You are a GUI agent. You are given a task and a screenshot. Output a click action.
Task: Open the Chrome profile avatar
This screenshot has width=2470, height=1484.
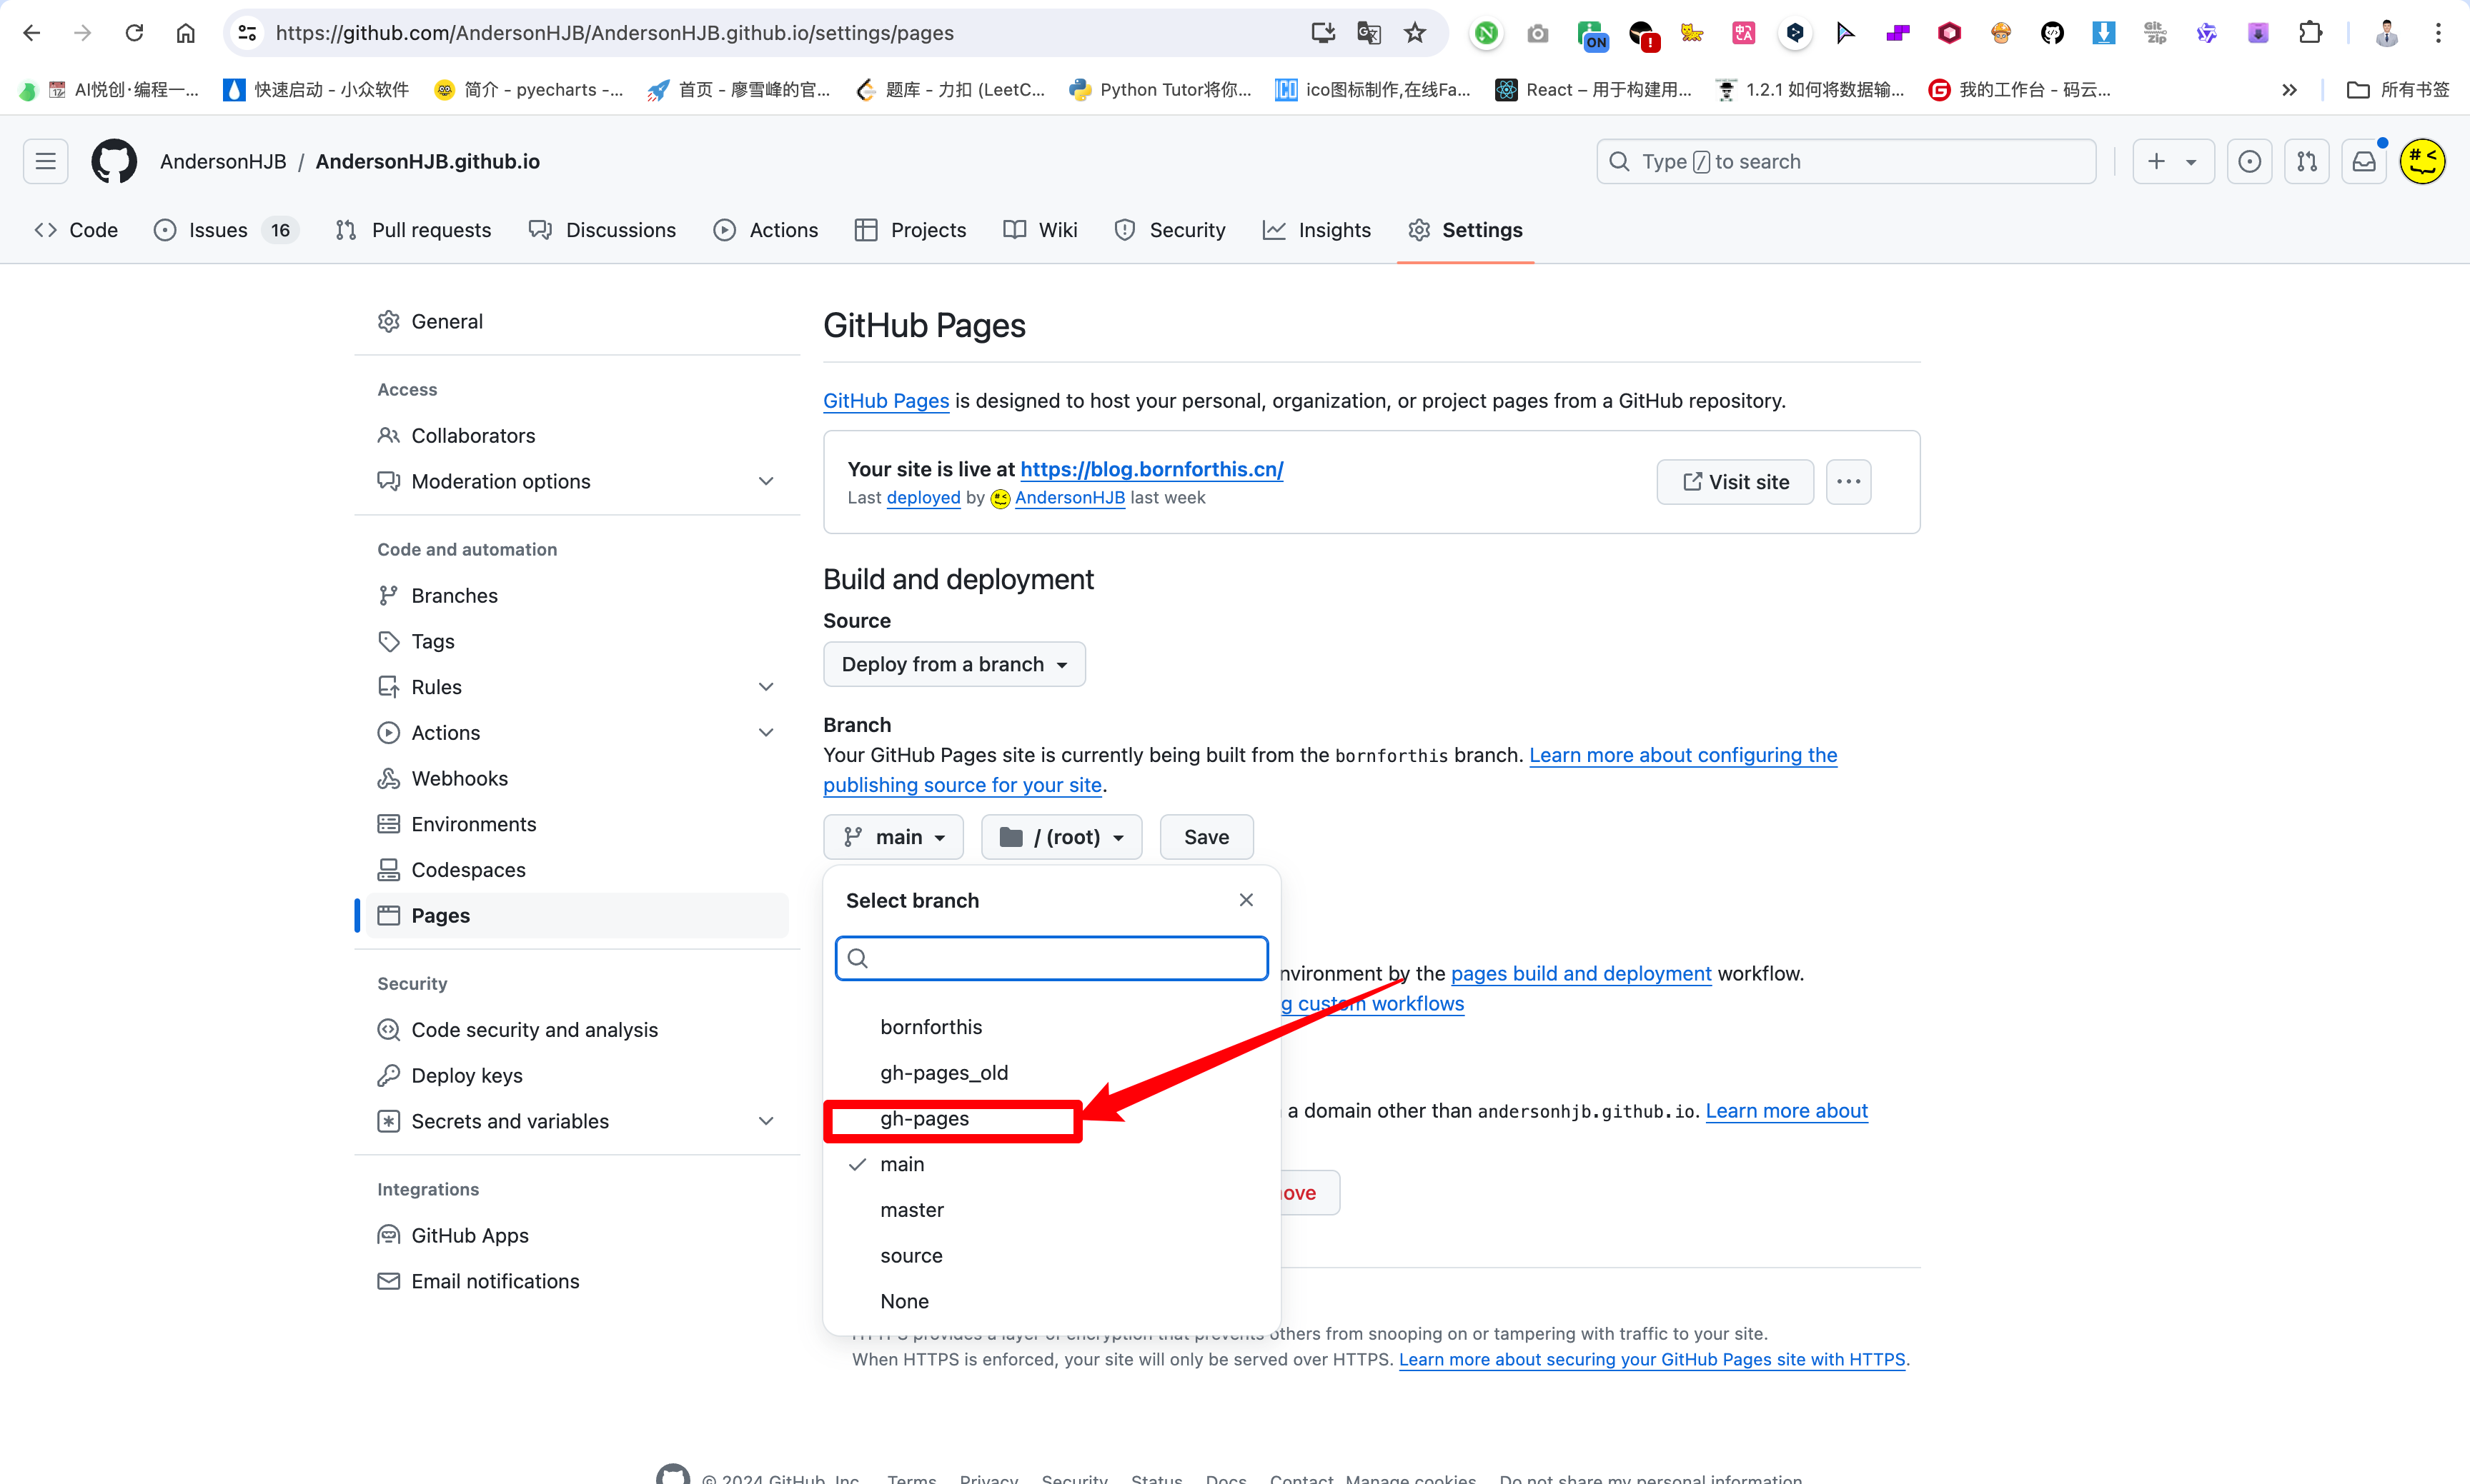[x=2387, y=33]
